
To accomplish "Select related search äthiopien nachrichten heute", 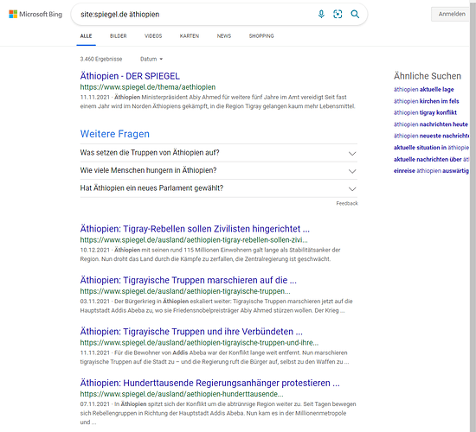I will tap(431, 124).
